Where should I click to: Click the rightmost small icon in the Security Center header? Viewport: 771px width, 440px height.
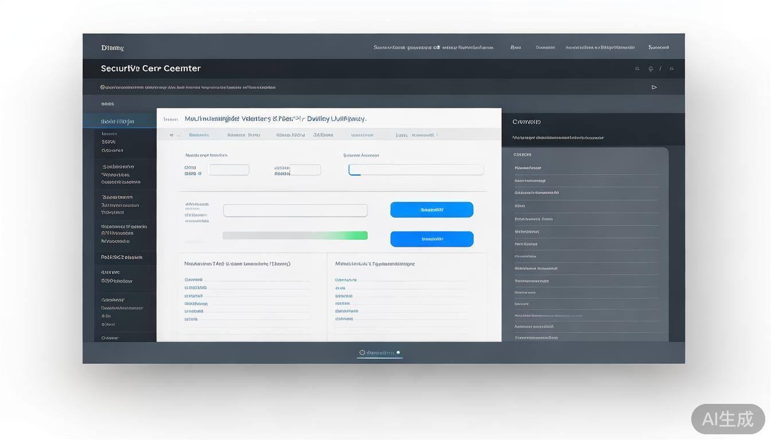tap(672, 69)
